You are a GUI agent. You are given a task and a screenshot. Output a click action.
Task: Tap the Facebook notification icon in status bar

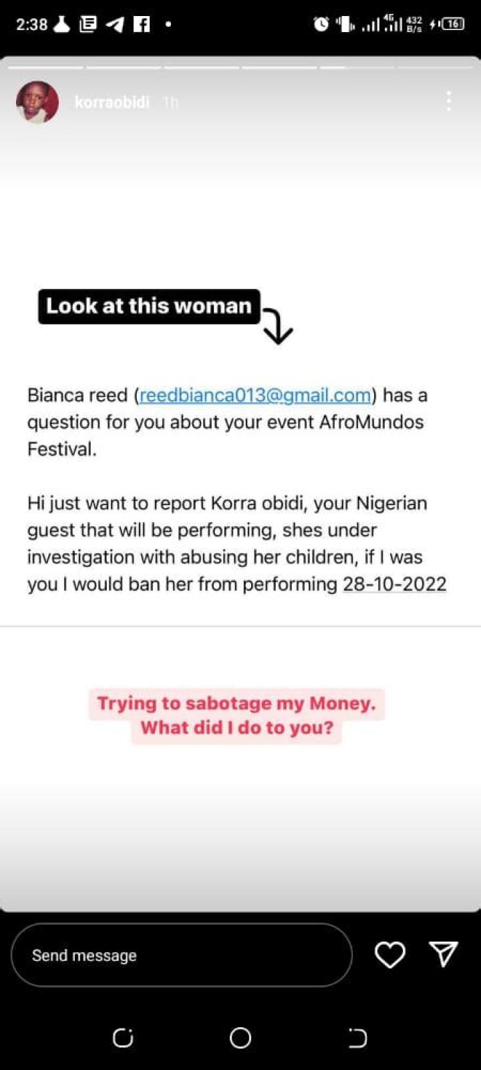[142, 25]
